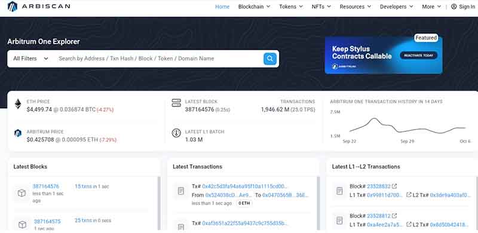Screen dimensions: 478x233
Task: Open Arbitrum price $0.425708 link
Action: click(x=40, y=140)
